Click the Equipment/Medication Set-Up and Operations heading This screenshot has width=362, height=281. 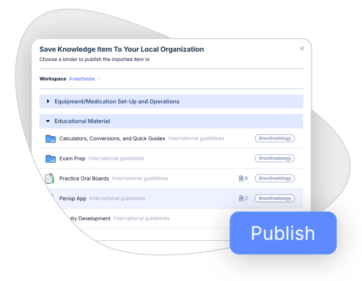[x=117, y=101]
